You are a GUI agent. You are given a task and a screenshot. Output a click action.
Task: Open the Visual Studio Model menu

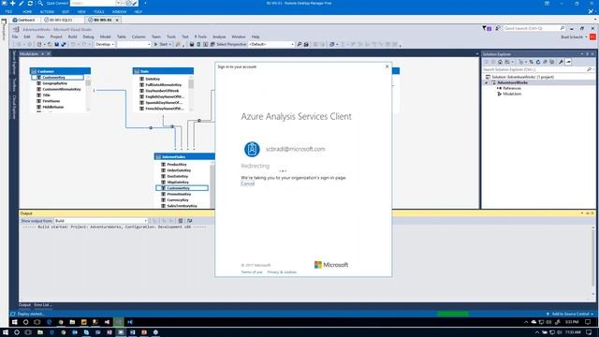tap(105, 37)
